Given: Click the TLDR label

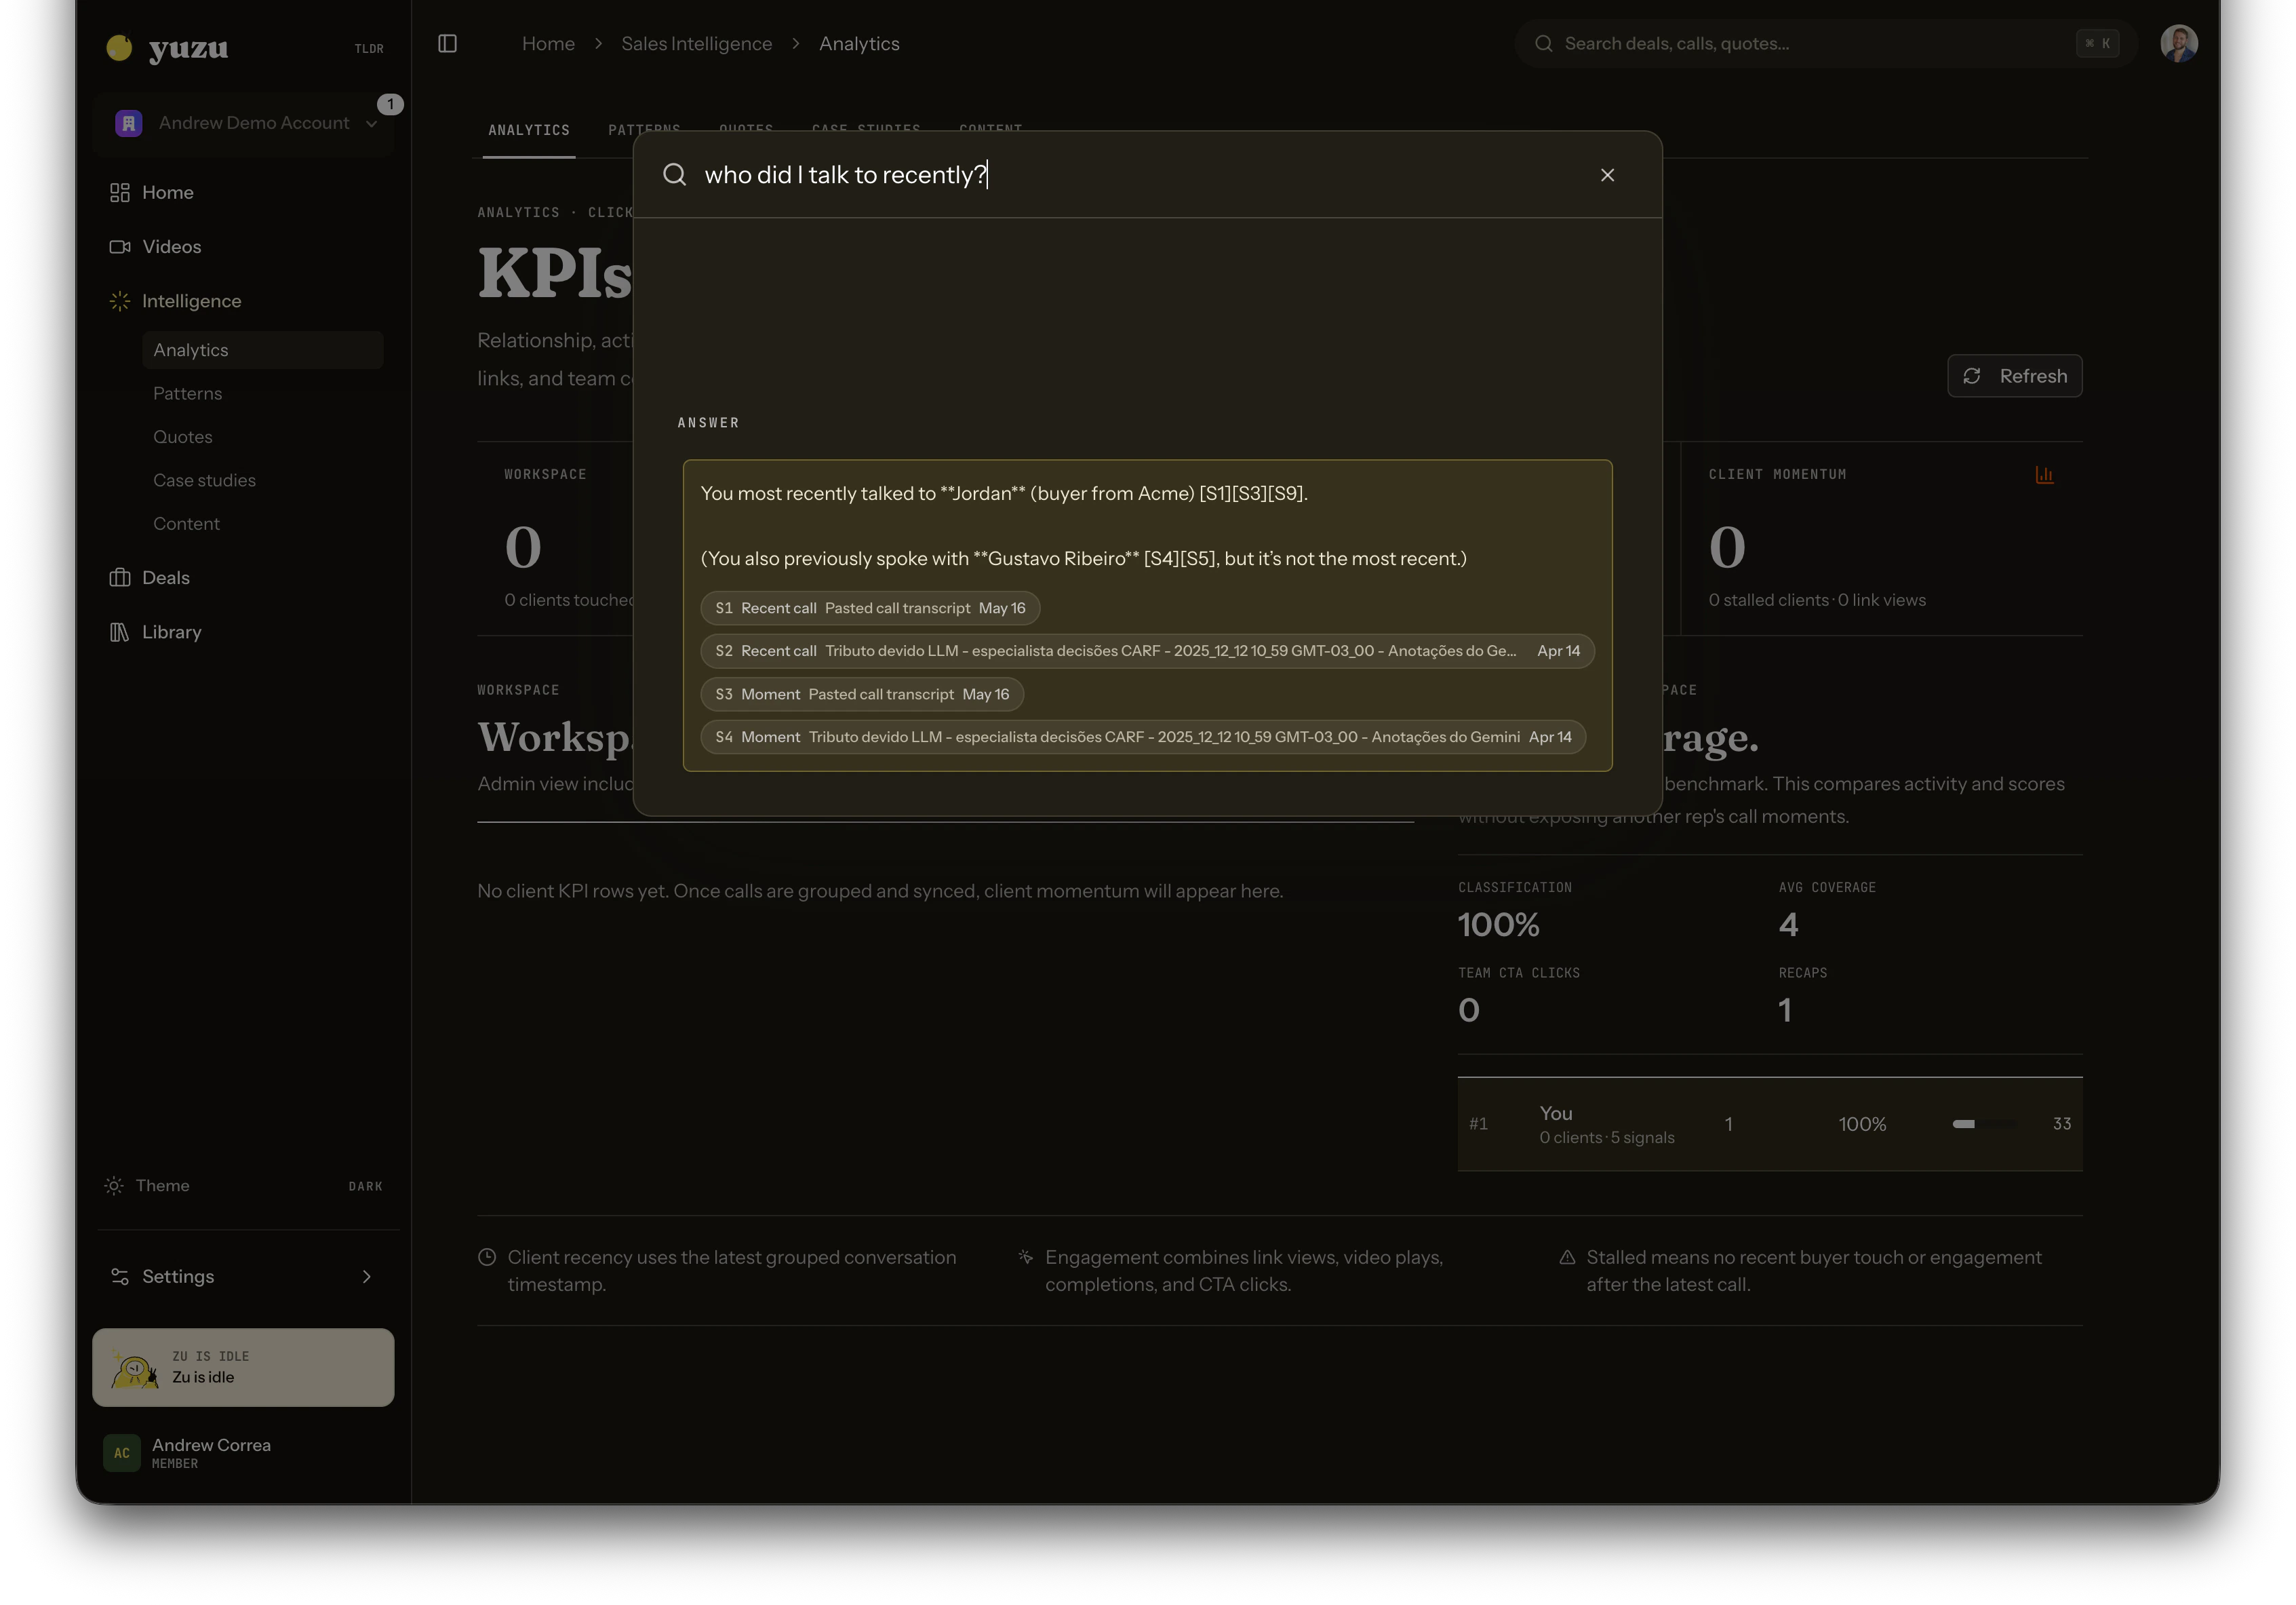Looking at the screenshot, I should pyautogui.click(x=369, y=48).
